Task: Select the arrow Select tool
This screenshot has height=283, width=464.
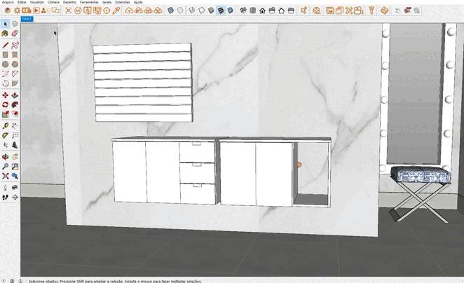Action: tap(6, 24)
